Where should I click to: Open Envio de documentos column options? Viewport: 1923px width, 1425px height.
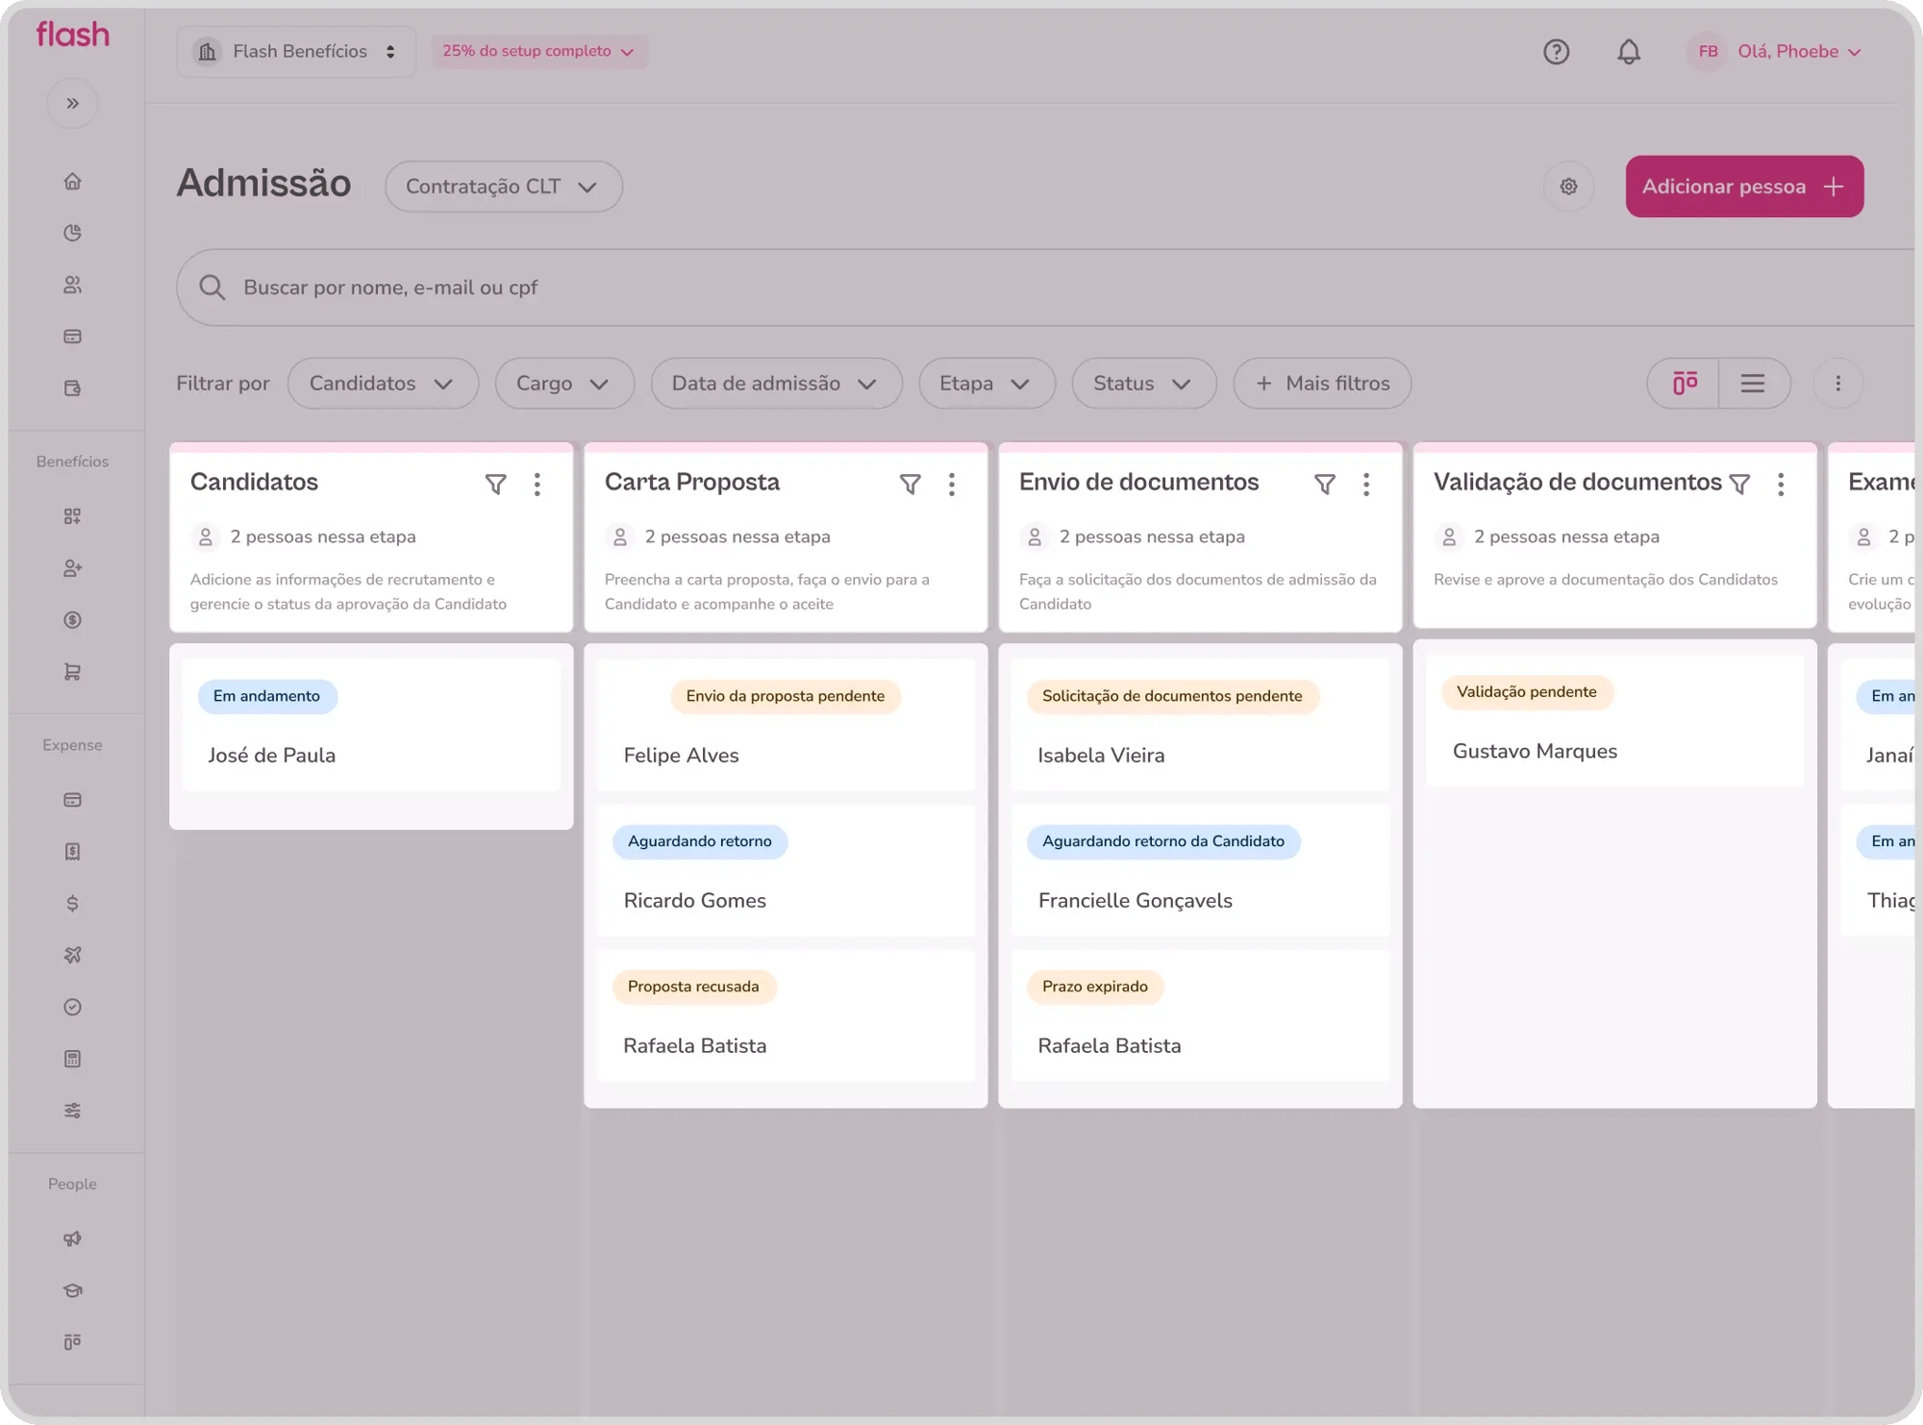coord(1365,485)
